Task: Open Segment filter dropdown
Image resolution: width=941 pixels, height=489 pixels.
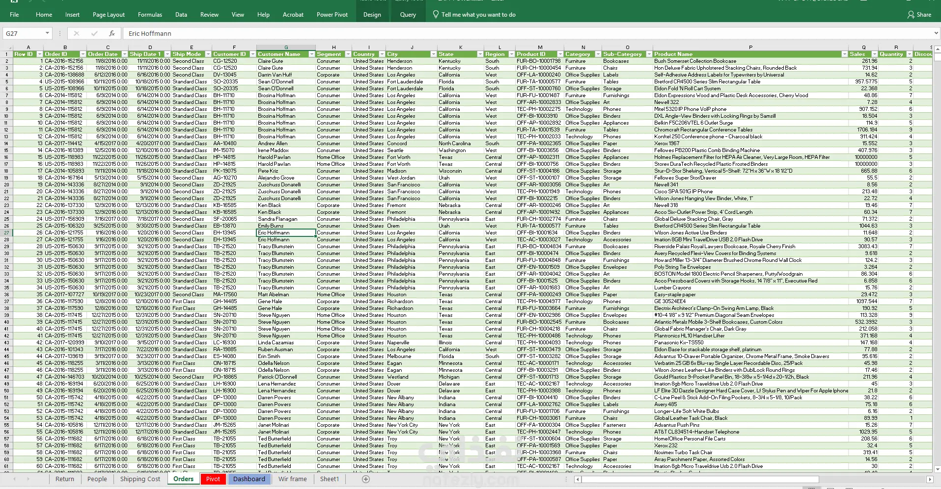Action: point(348,54)
